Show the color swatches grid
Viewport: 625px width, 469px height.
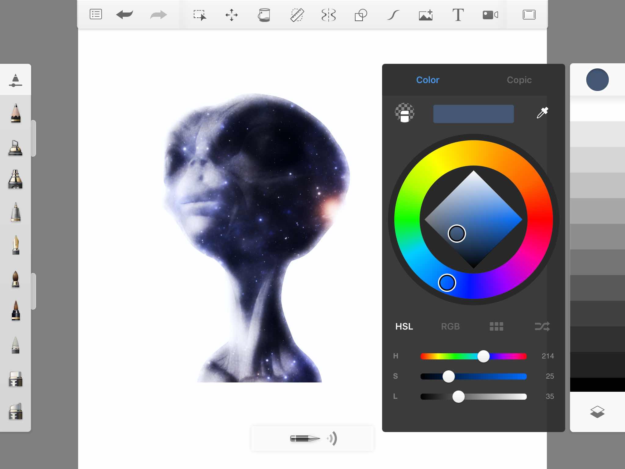(496, 326)
